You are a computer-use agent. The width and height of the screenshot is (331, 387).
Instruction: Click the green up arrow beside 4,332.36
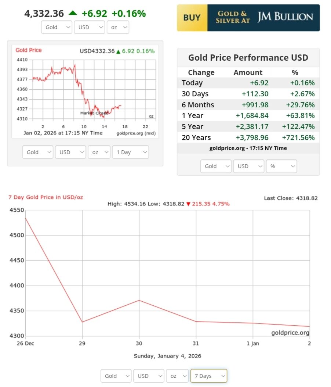[x=73, y=13]
